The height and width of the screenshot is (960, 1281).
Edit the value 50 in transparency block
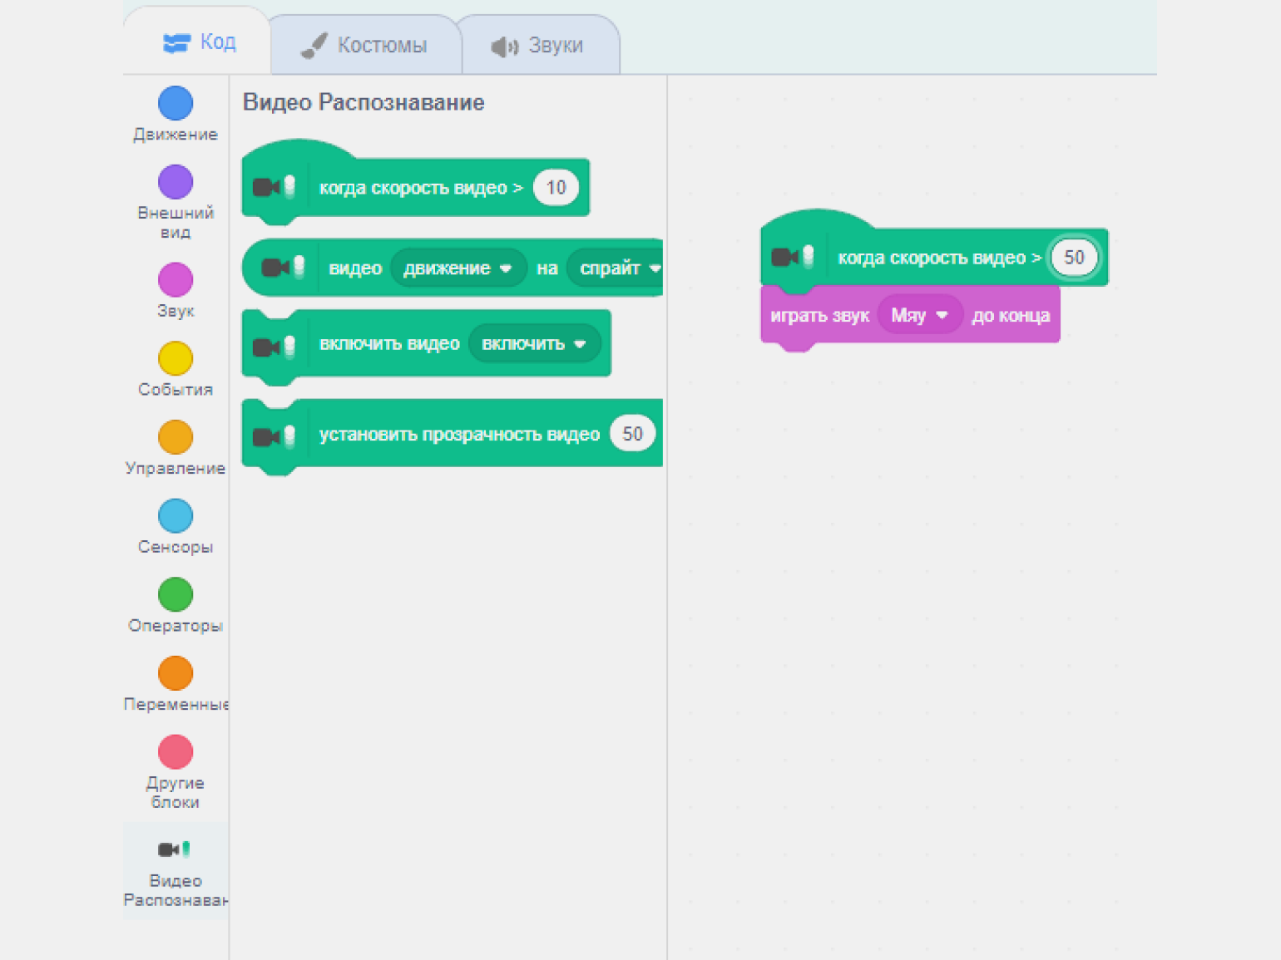pos(632,434)
